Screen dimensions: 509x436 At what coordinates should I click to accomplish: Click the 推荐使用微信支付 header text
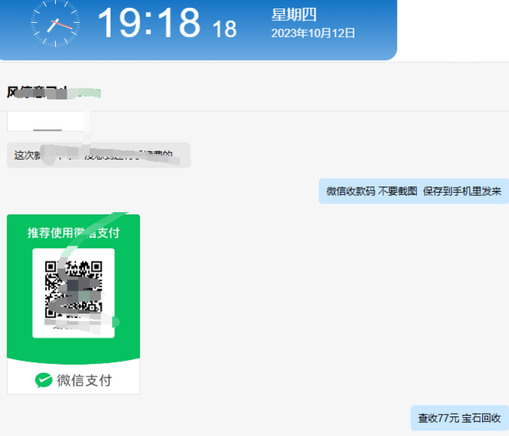[73, 233]
